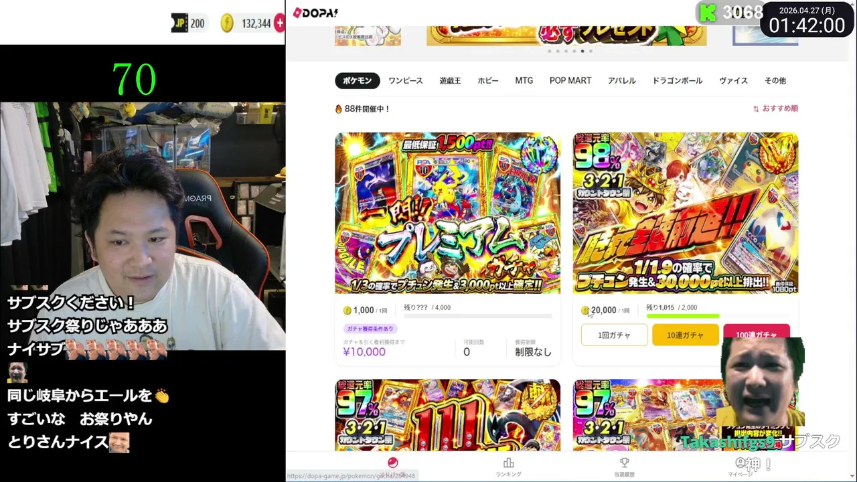Click the green K badge beside 3068
Viewport: 857px width, 482px height.
coord(708,13)
